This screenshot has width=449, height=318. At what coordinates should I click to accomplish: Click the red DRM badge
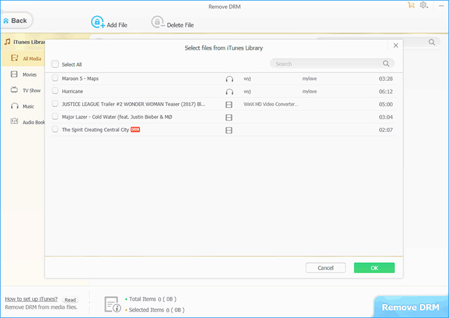[135, 130]
